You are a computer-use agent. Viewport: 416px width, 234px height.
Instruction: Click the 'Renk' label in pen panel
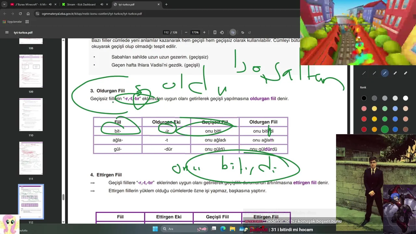coord(363,87)
